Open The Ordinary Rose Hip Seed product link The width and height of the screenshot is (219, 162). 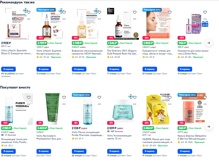click(x=122, y=52)
